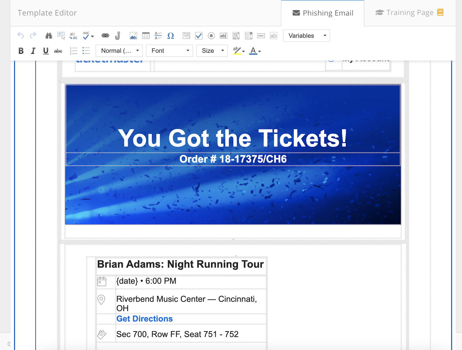Click the calendar icon beside the date
The image size is (462, 350).
(x=102, y=281)
